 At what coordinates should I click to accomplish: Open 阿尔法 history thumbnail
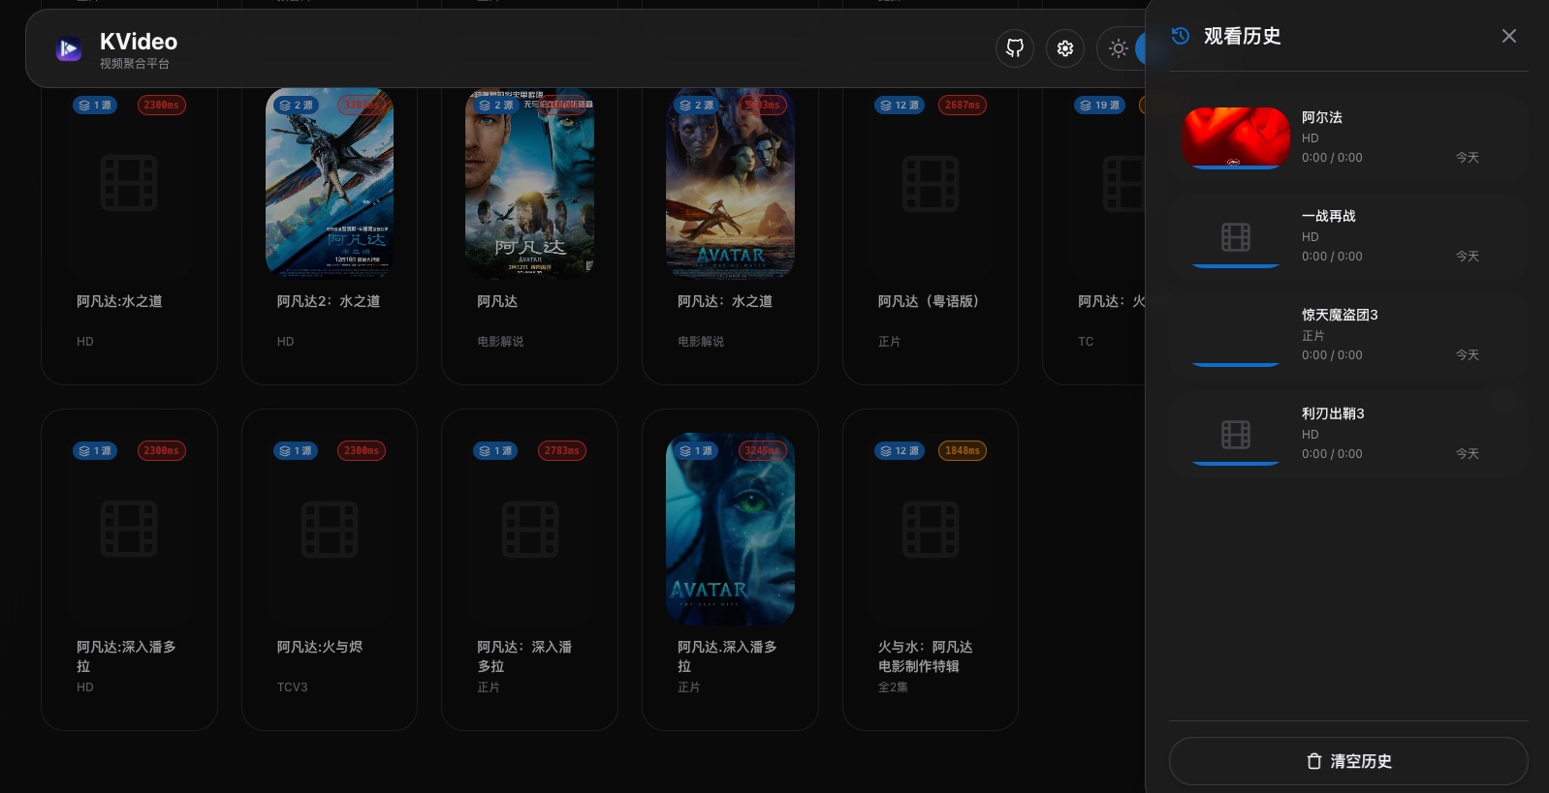coord(1236,137)
